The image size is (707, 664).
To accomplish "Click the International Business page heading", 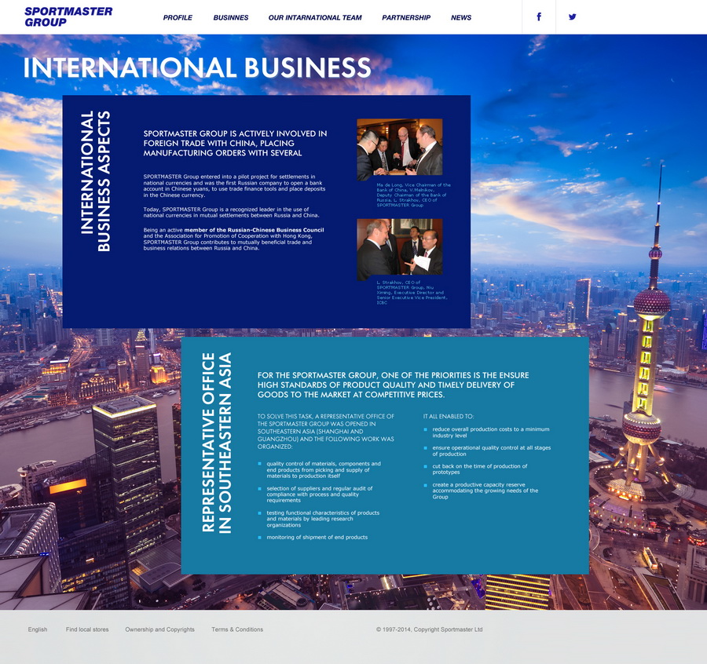I will [x=197, y=67].
